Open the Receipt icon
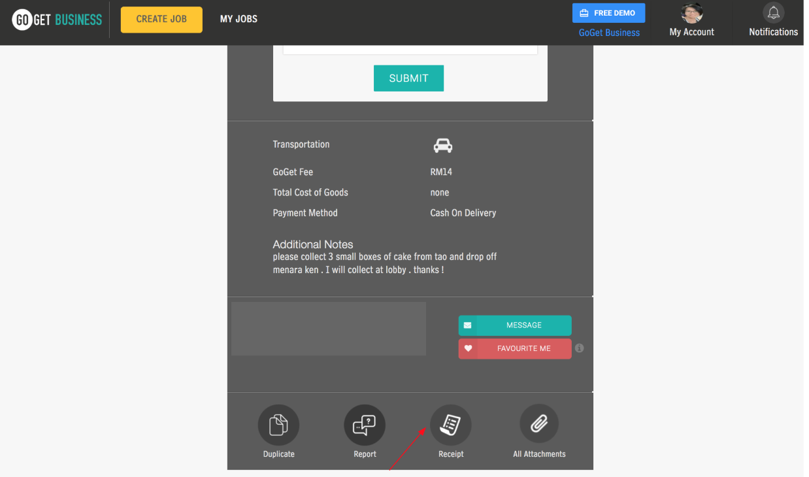 [x=450, y=425]
